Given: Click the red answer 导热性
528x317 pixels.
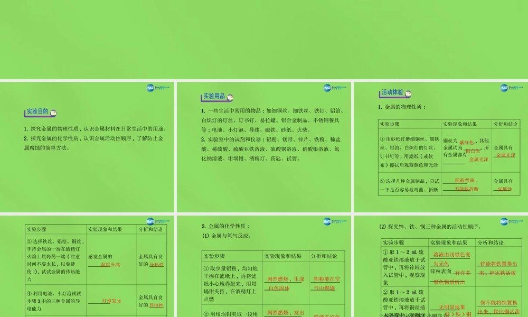Looking at the screenshot, I should point(156,264).
